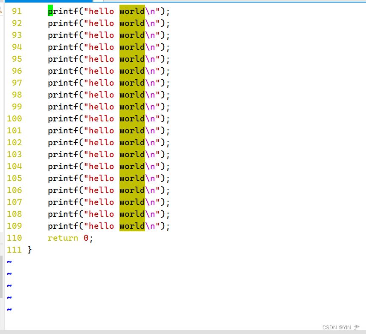
Task: Click the last tilde empty-line marker
Action: coord(9,309)
